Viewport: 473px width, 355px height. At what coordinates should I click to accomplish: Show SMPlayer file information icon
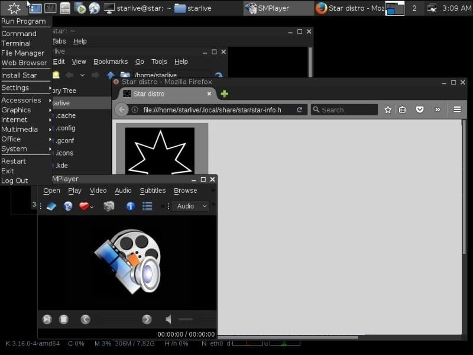tap(131, 206)
